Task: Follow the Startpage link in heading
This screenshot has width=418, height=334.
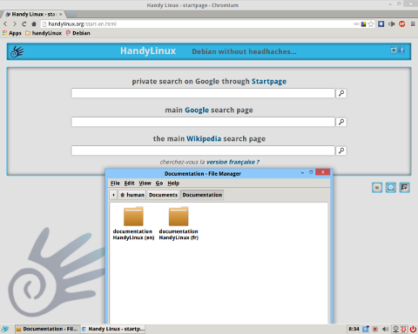Action: click(x=269, y=82)
